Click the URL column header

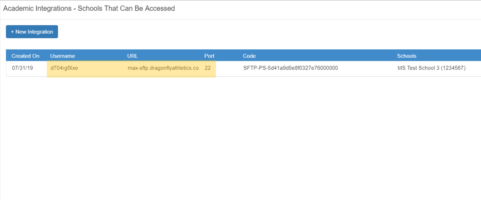(x=132, y=56)
